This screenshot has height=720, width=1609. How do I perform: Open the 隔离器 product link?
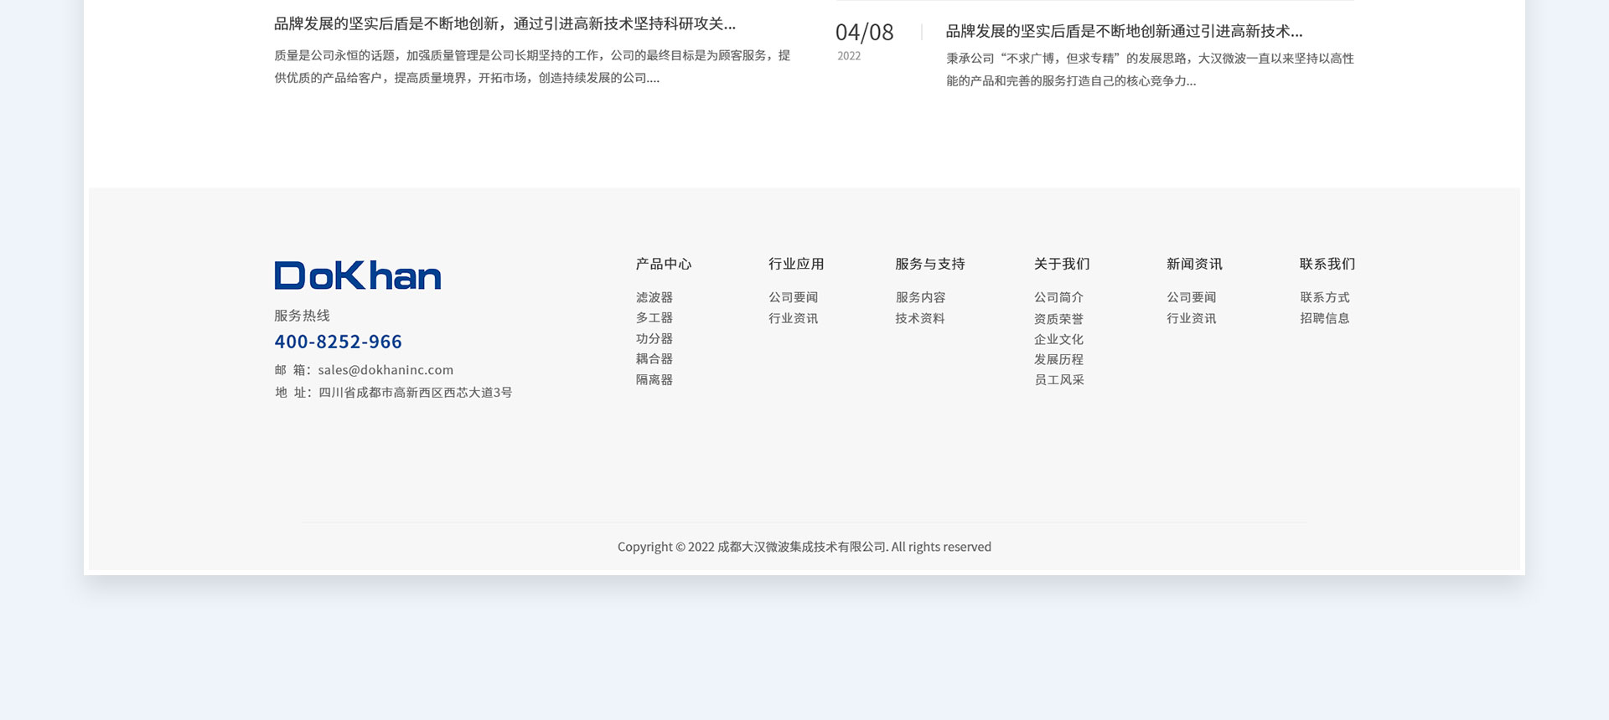pyautogui.click(x=654, y=380)
